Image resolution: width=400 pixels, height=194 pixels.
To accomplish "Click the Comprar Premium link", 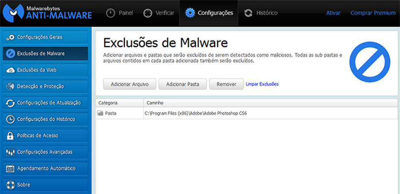I will pos(373,13).
